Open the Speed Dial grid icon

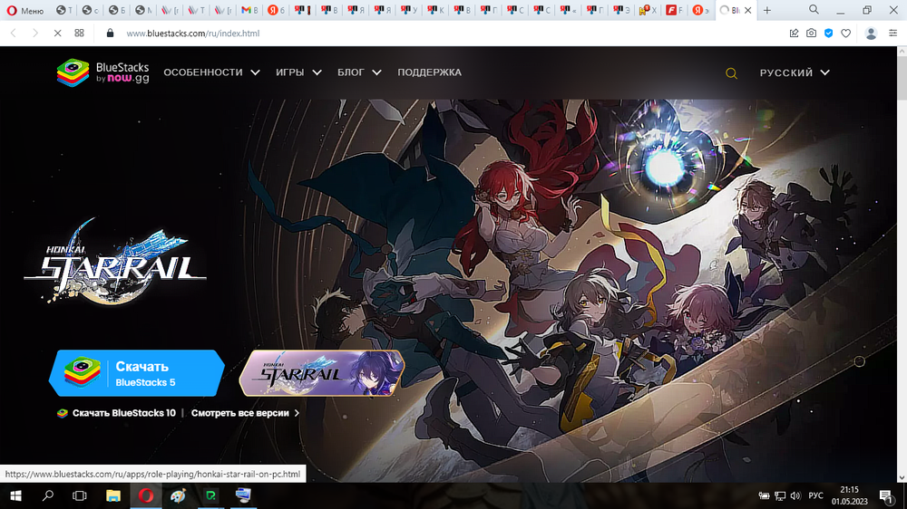[79, 34]
